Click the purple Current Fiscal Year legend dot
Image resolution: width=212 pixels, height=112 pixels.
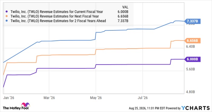pos(7,12)
